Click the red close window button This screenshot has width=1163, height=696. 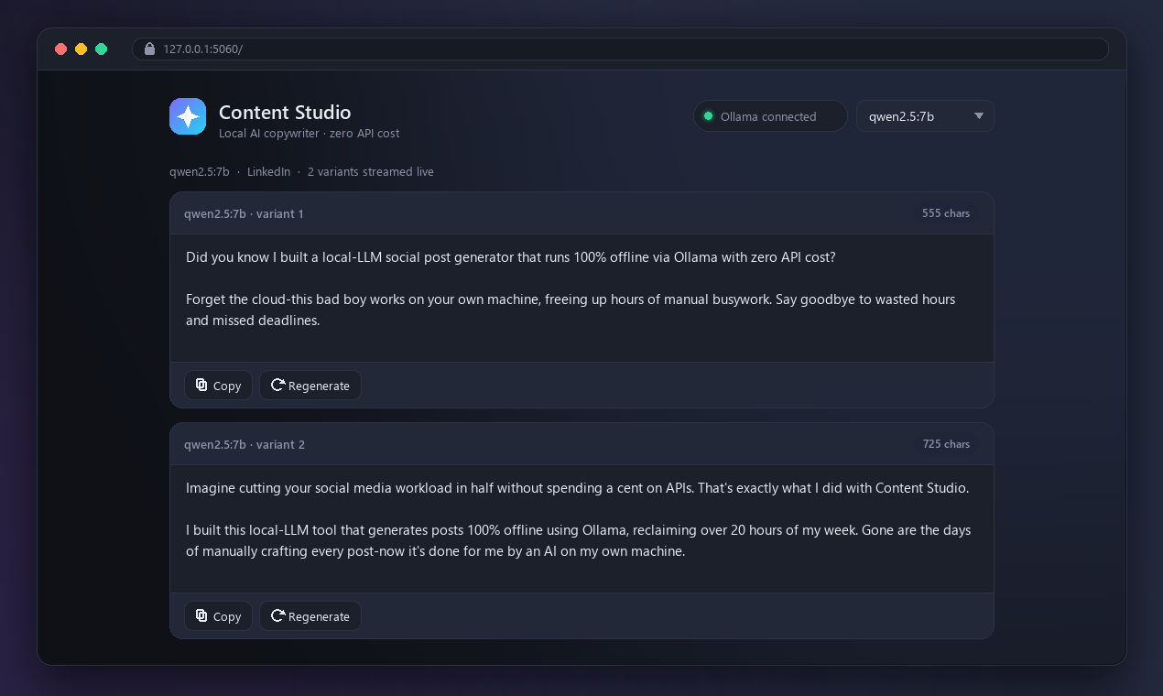(61, 49)
